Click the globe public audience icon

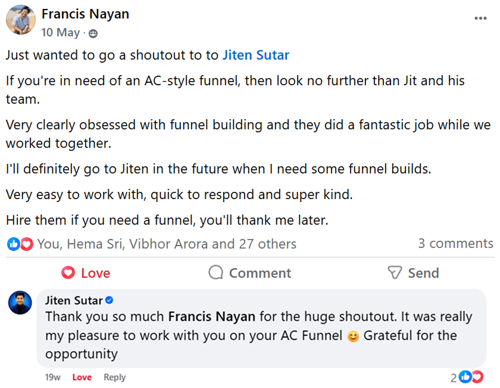point(93,33)
